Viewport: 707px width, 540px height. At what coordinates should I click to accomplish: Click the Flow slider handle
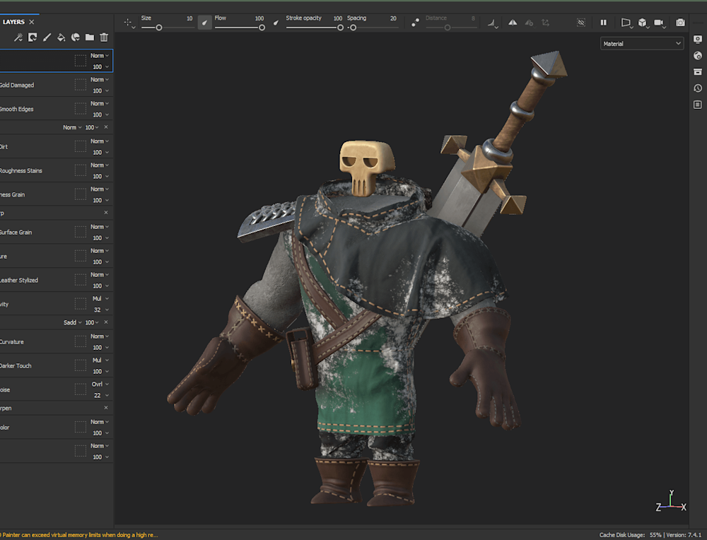click(x=262, y=28)
